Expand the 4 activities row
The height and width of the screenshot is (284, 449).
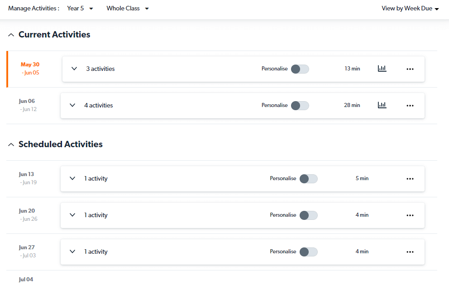point(72,105)
